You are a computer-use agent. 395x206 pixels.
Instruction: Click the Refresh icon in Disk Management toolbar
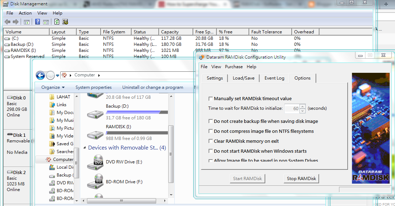(x=57, y=22)
